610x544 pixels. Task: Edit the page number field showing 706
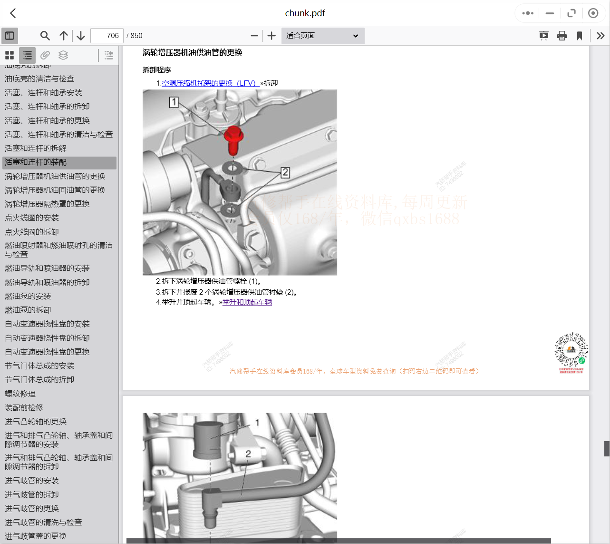(x=107, y=35)
